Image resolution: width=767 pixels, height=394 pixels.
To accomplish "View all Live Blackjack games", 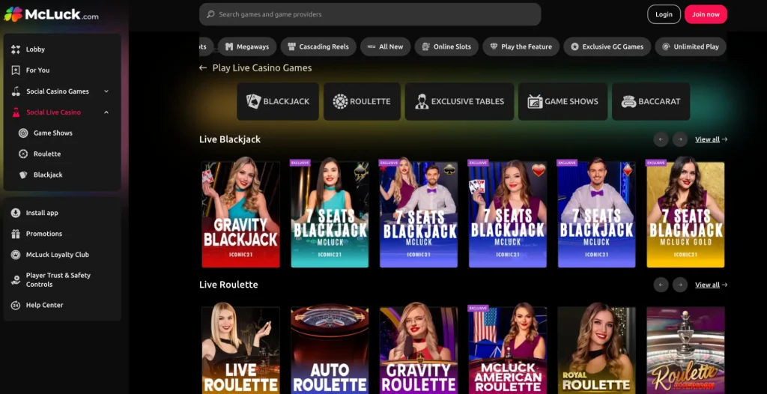I will click(x=710, y=139).
